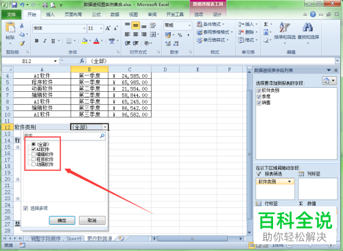Align text left
This screenshot has height=251, width=343.
[x=128, y=34]
